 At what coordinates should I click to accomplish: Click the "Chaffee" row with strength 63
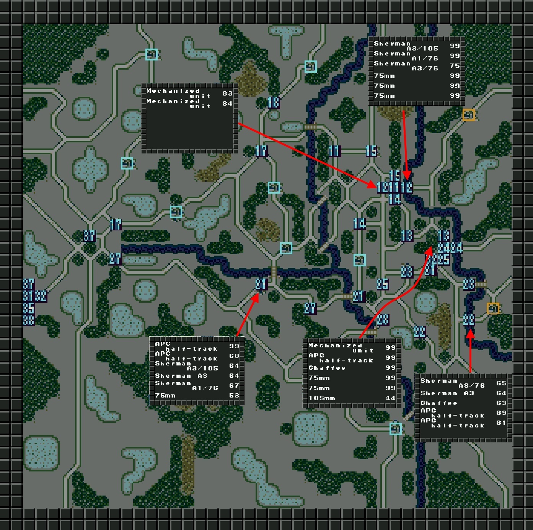coord(463,403)
